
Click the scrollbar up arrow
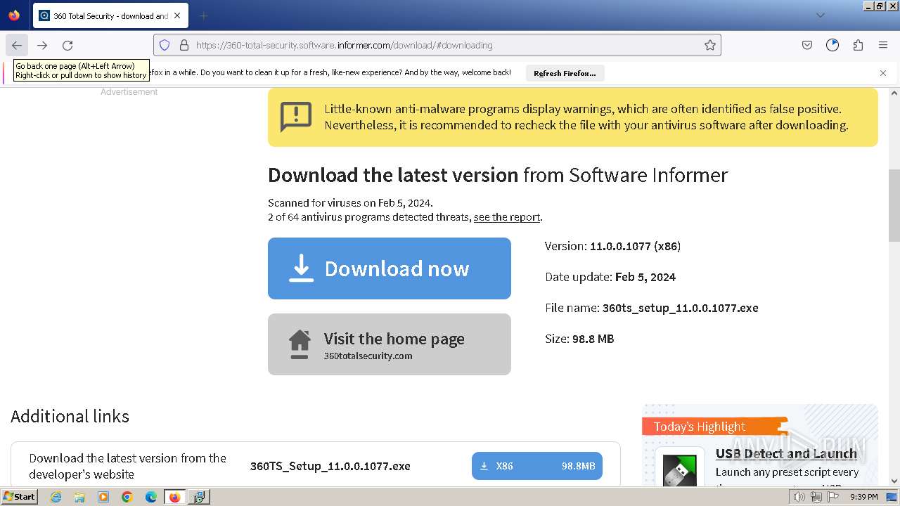tap(894, 93)
